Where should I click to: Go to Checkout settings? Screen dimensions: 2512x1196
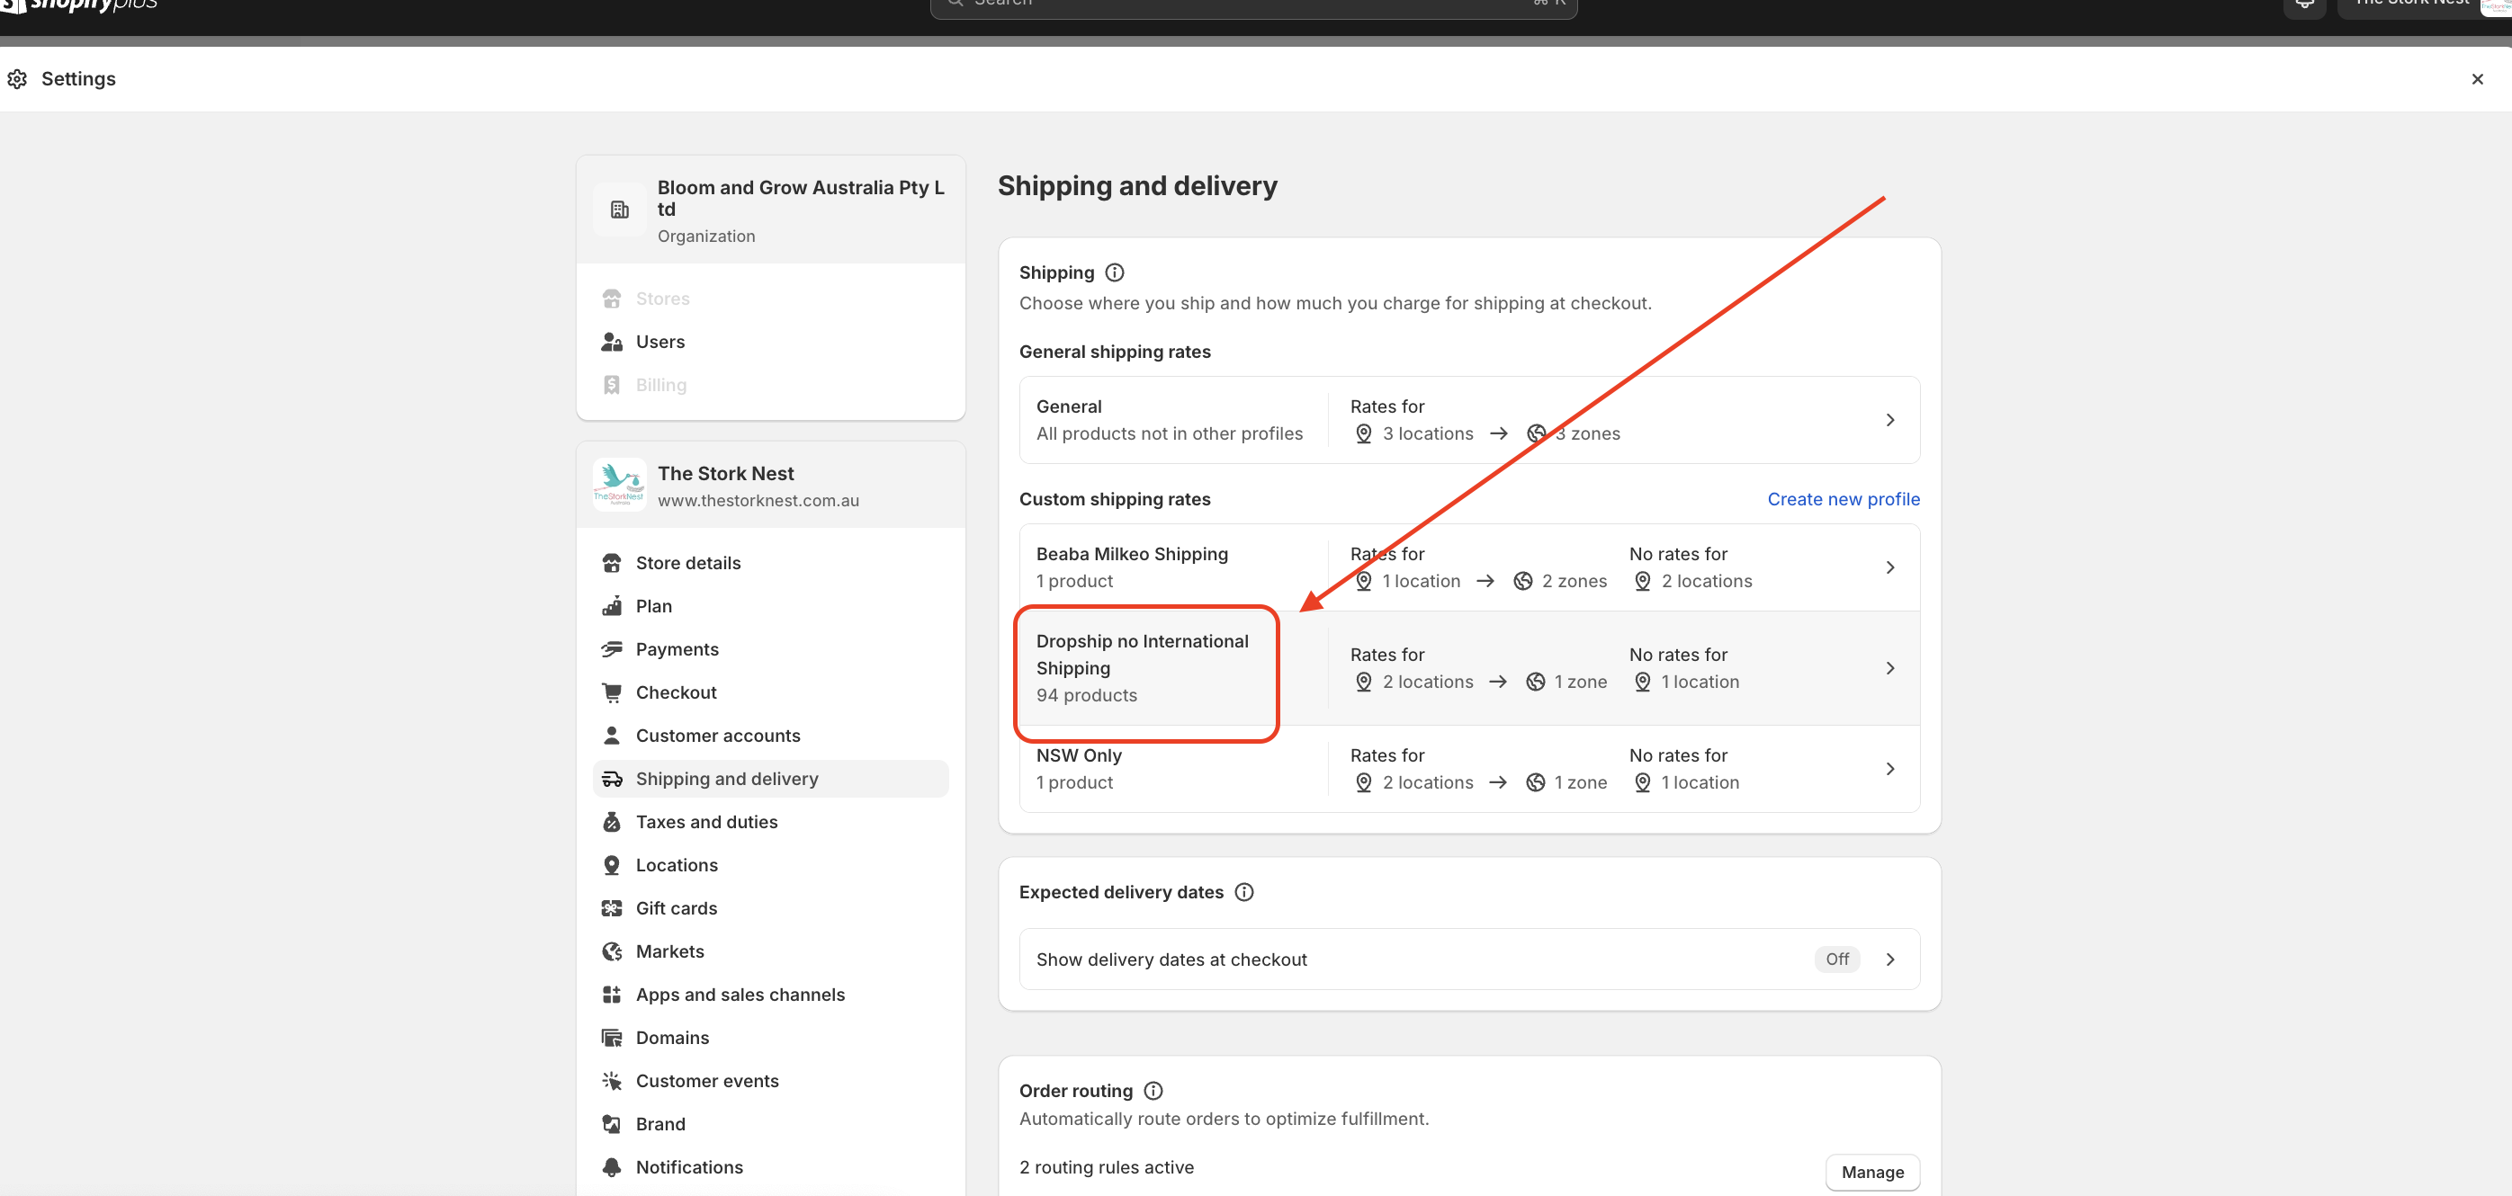770,693
